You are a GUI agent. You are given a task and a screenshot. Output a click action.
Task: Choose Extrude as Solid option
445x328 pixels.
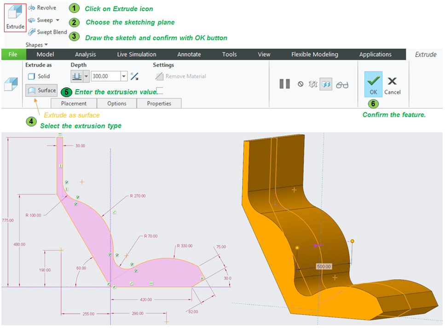coord(39,76)
